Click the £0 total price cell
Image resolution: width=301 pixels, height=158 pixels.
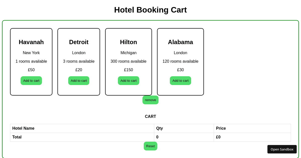[x=218, y=137]
